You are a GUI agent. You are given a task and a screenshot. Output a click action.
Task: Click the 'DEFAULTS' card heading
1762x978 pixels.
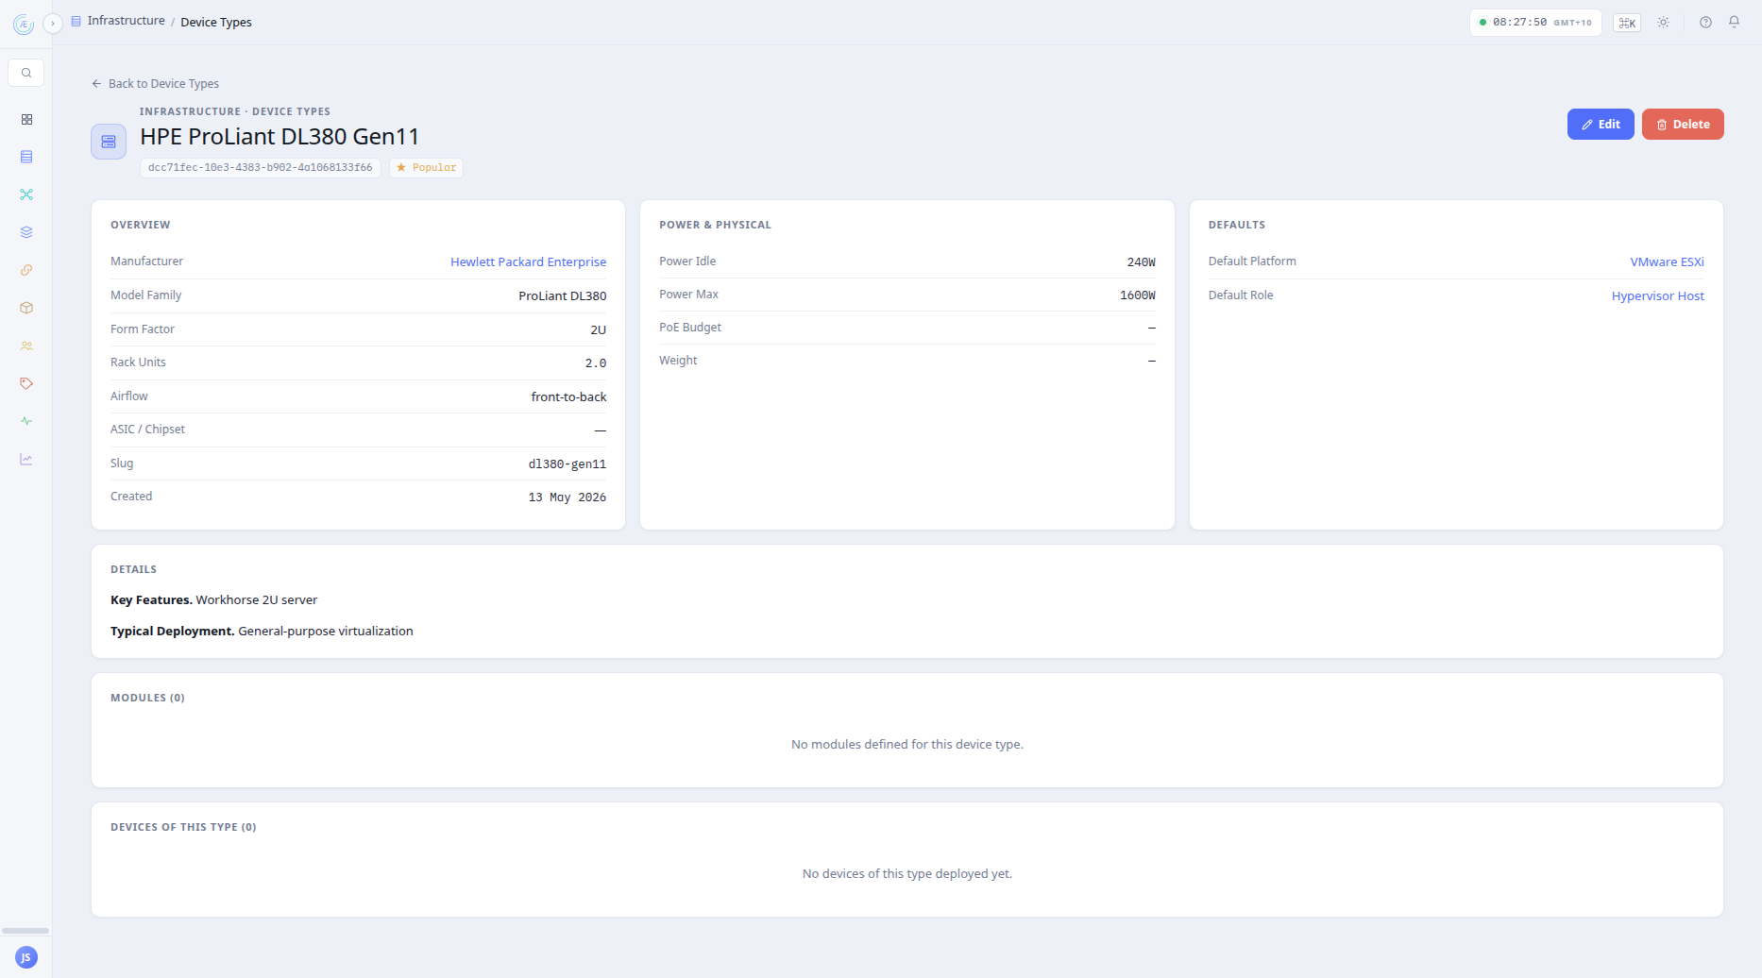[x=1237, y=226]
